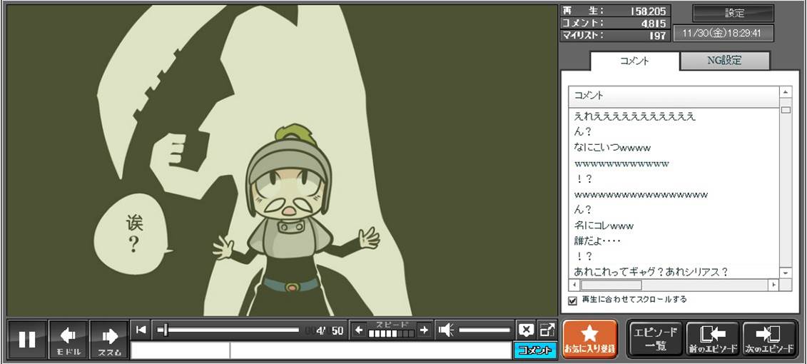Toggle the auto-scroll with playback checkbox
807x364 pixels.
click(572, 300)
